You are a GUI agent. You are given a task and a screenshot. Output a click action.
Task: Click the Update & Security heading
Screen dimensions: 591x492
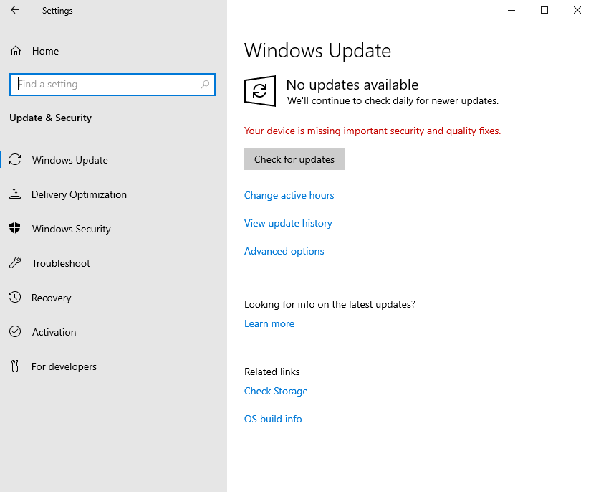pos(51,118)
